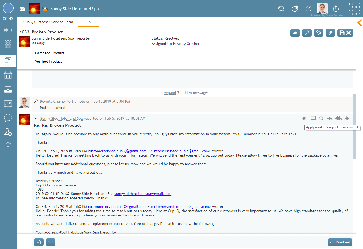This screenshot has height=249, width=363.
Task: Click the Beverly Crusher assignee link
Action: coord(186,44)
